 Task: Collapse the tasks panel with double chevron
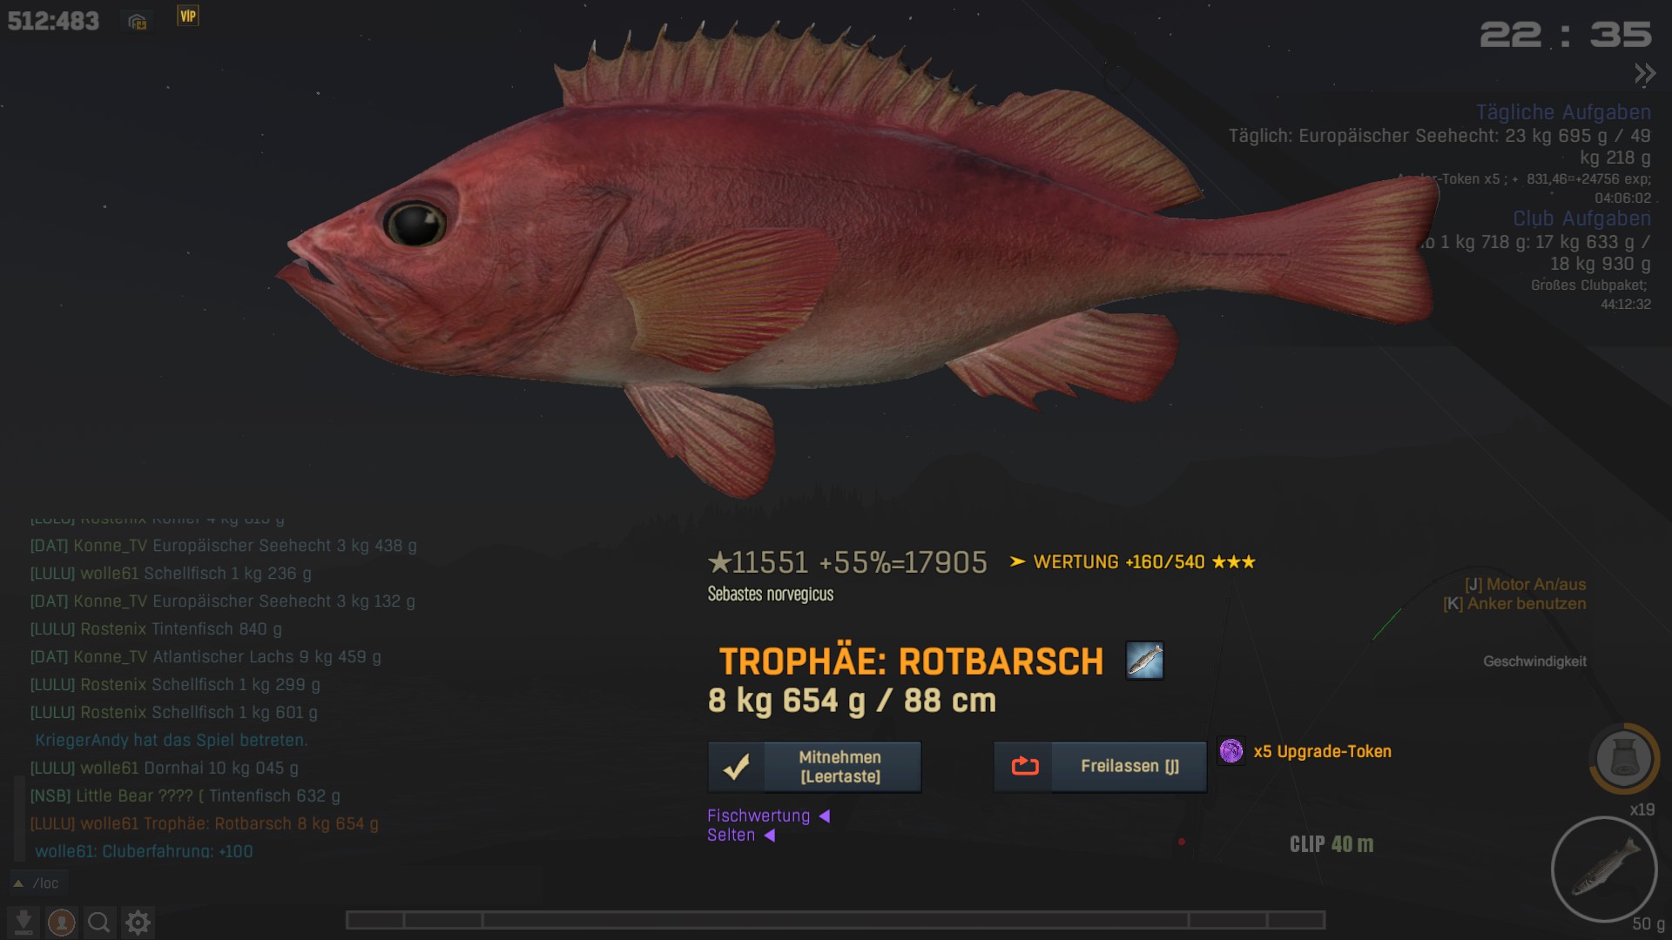click(1644, 74)
